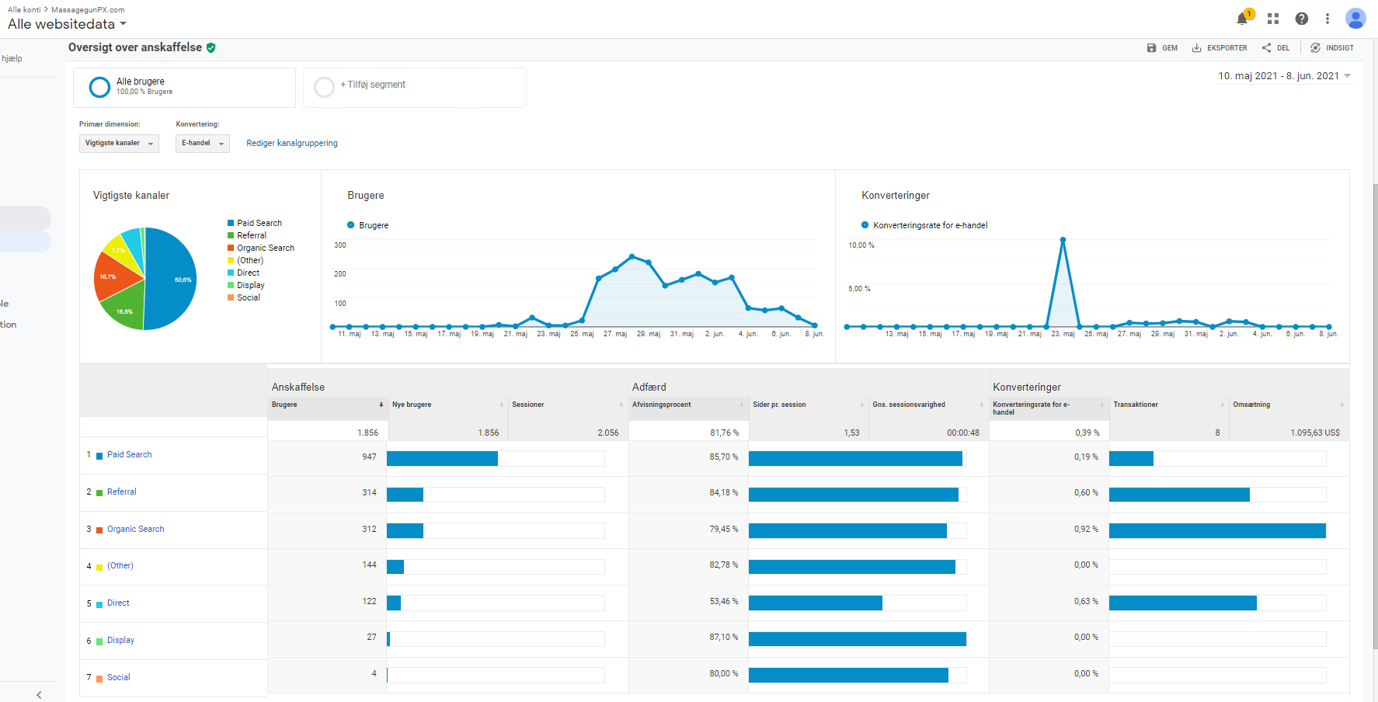Screen dimensions: 1378x702
Task: Open the Paid Search channel row
Action: (129, 455)
